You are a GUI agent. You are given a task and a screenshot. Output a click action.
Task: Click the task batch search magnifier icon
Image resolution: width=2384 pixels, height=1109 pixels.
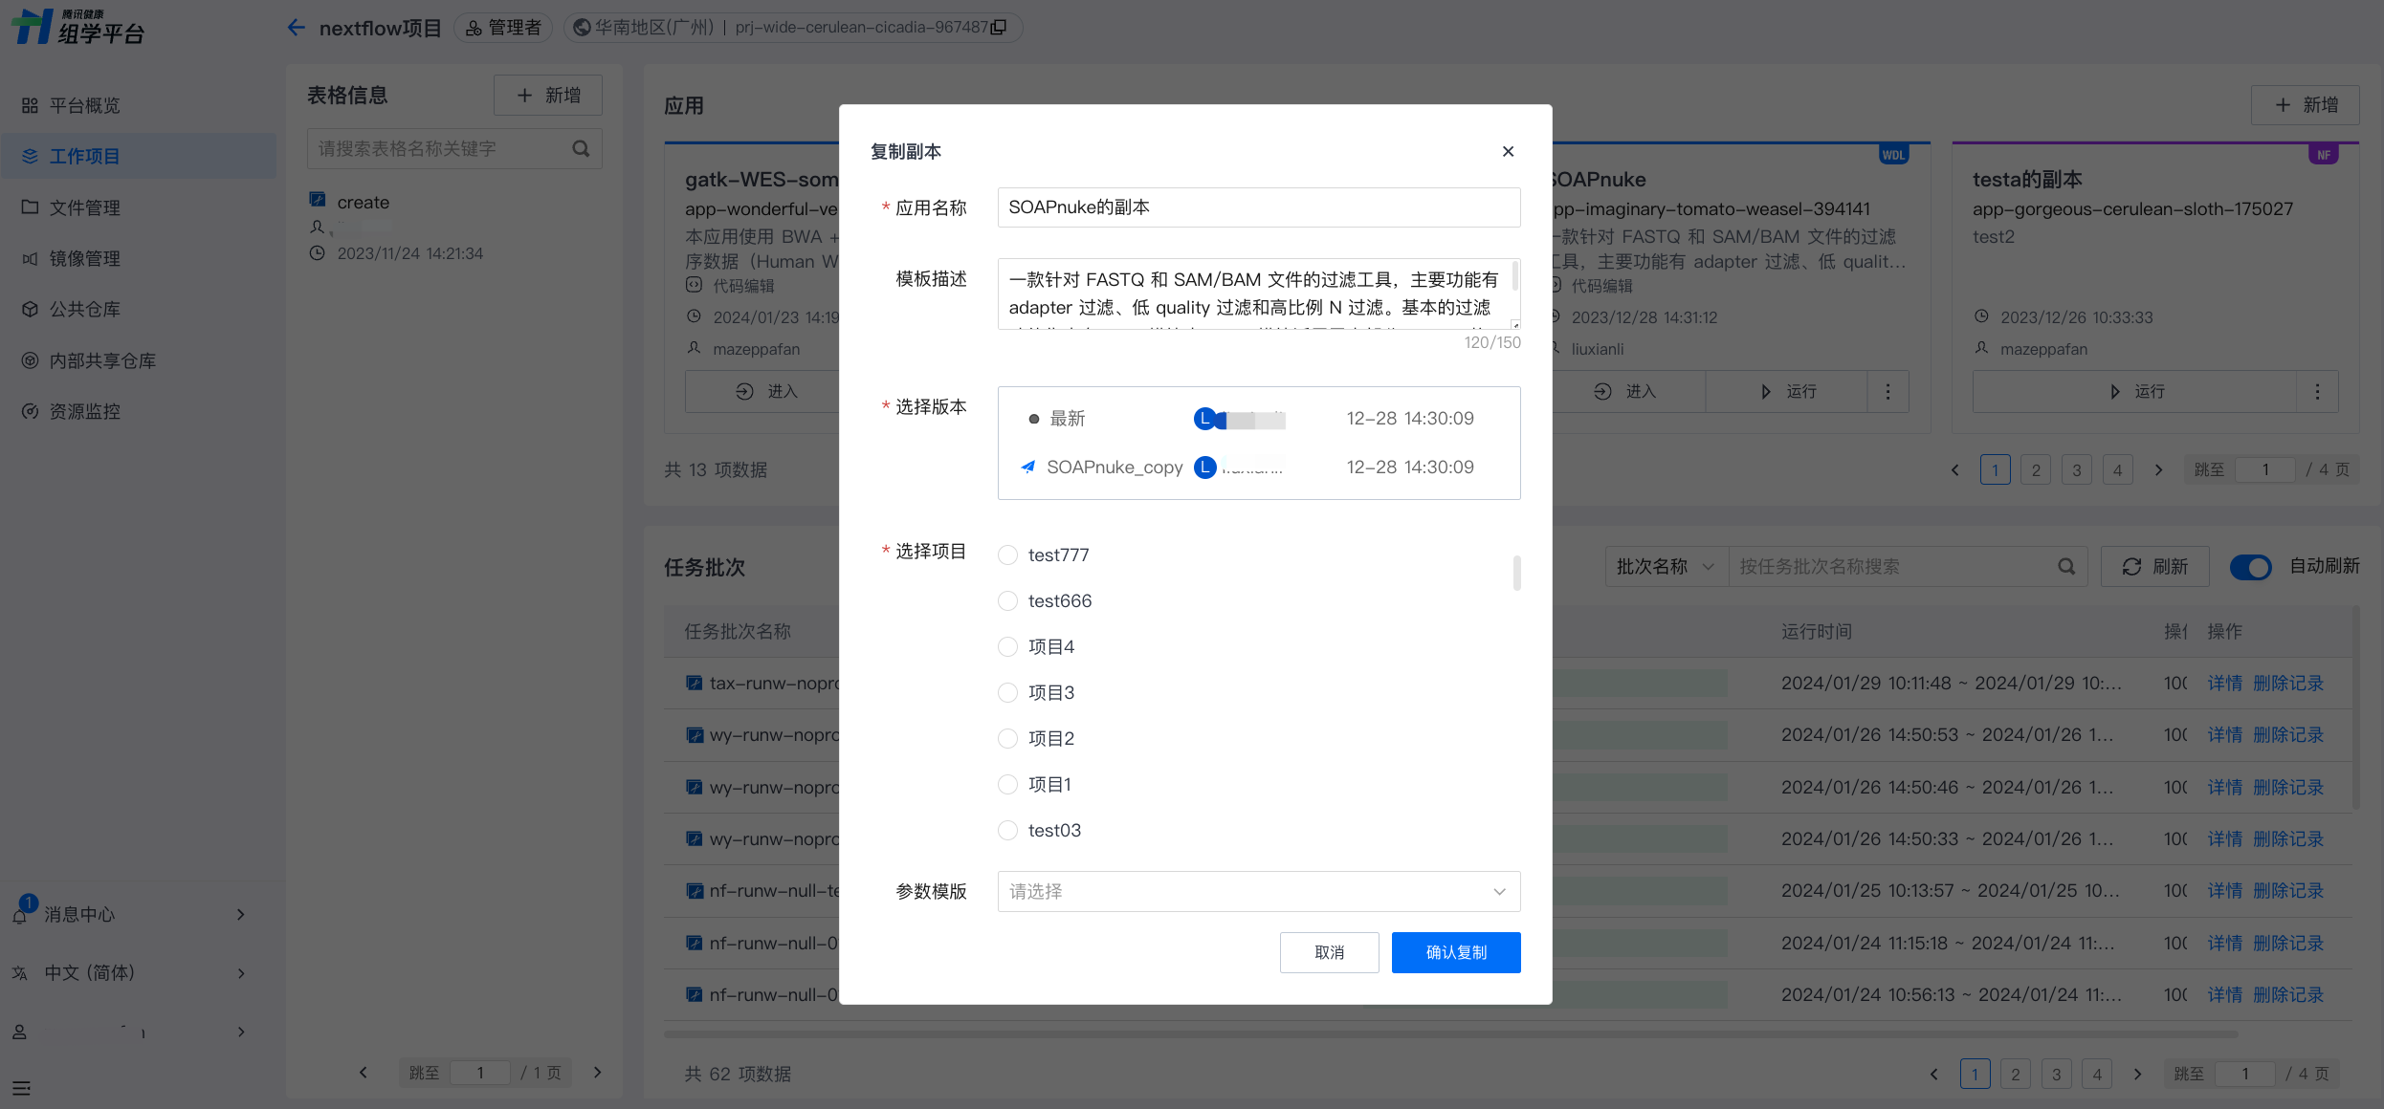point(2066,567)
